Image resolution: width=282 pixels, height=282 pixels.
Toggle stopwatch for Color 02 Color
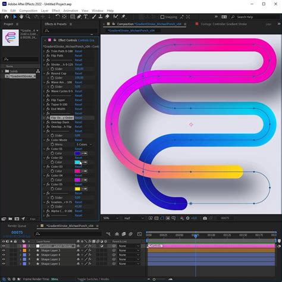coord(52,162)
